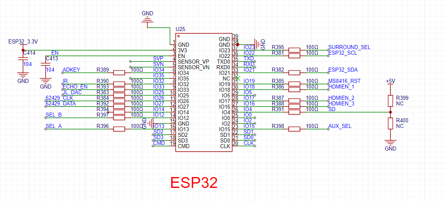
Task: Select the R381 designator
Action: point(278,53)
